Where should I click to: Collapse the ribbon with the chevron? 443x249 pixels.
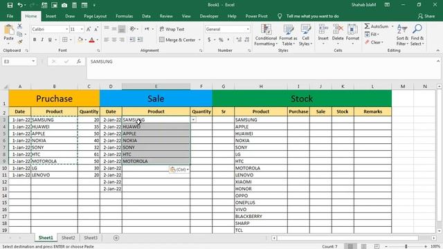438,50
